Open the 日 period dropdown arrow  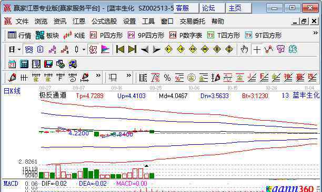click(19, 49)
